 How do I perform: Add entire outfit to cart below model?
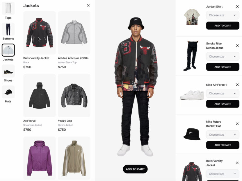click(x=135, y=169)
